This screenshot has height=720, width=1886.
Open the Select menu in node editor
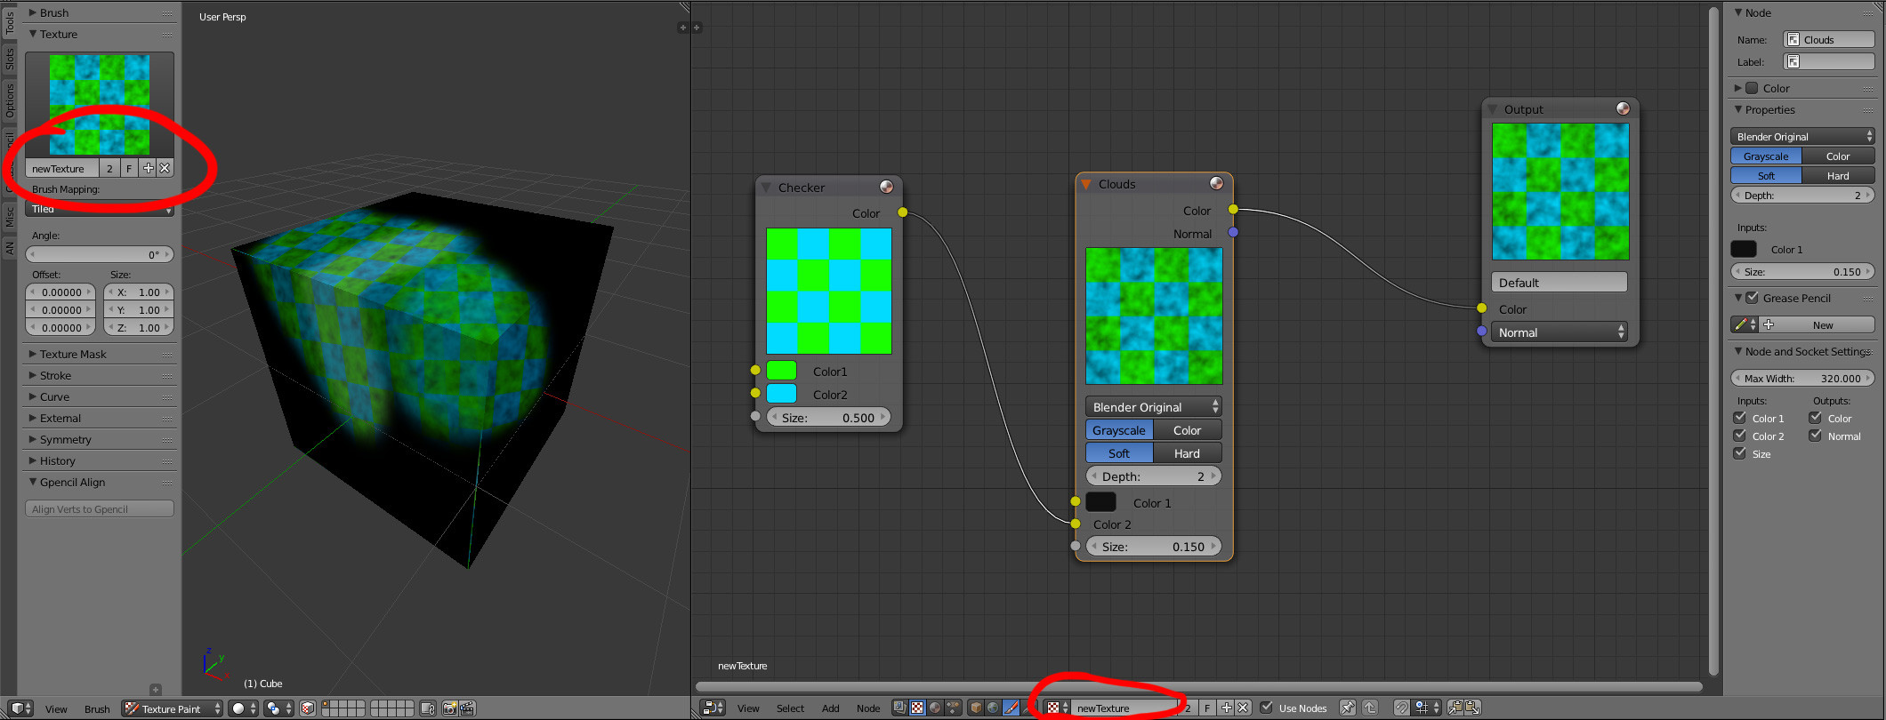(790, 708)
